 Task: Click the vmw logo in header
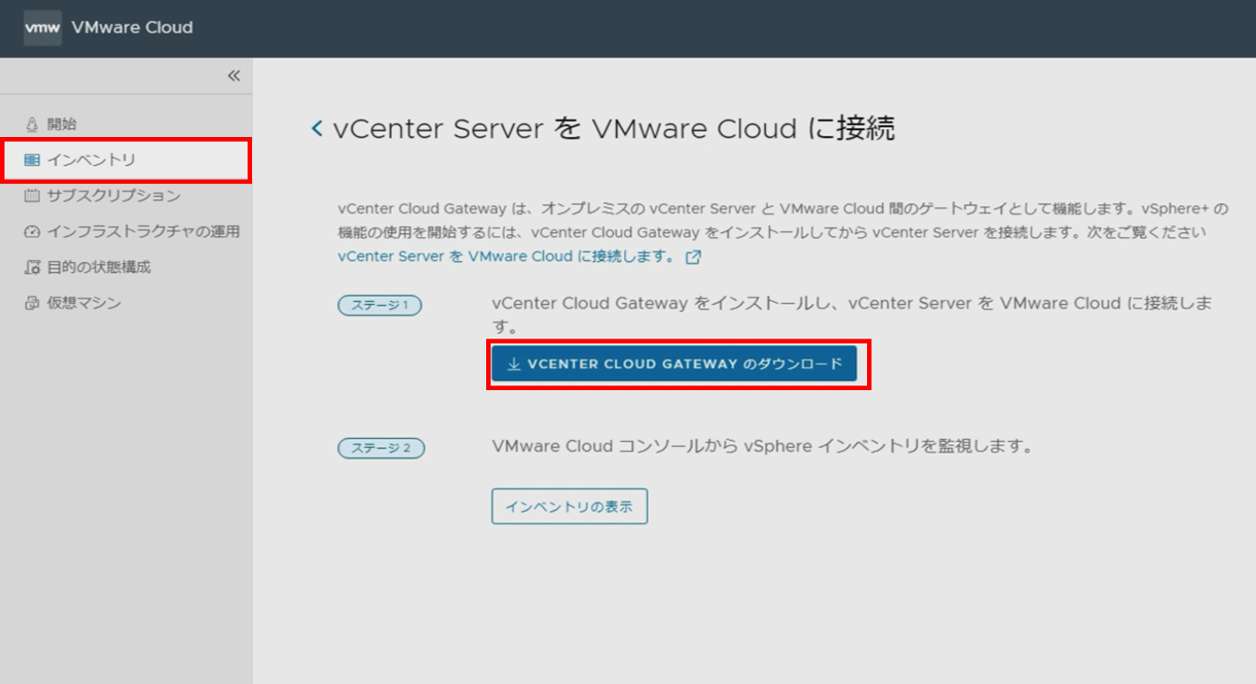coord(43,28)
